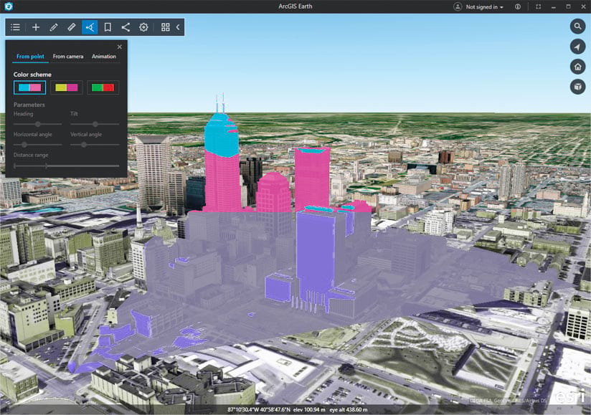Open the Table of Contents panel
The width and height of the screenshot is (591, 415).
14,27
